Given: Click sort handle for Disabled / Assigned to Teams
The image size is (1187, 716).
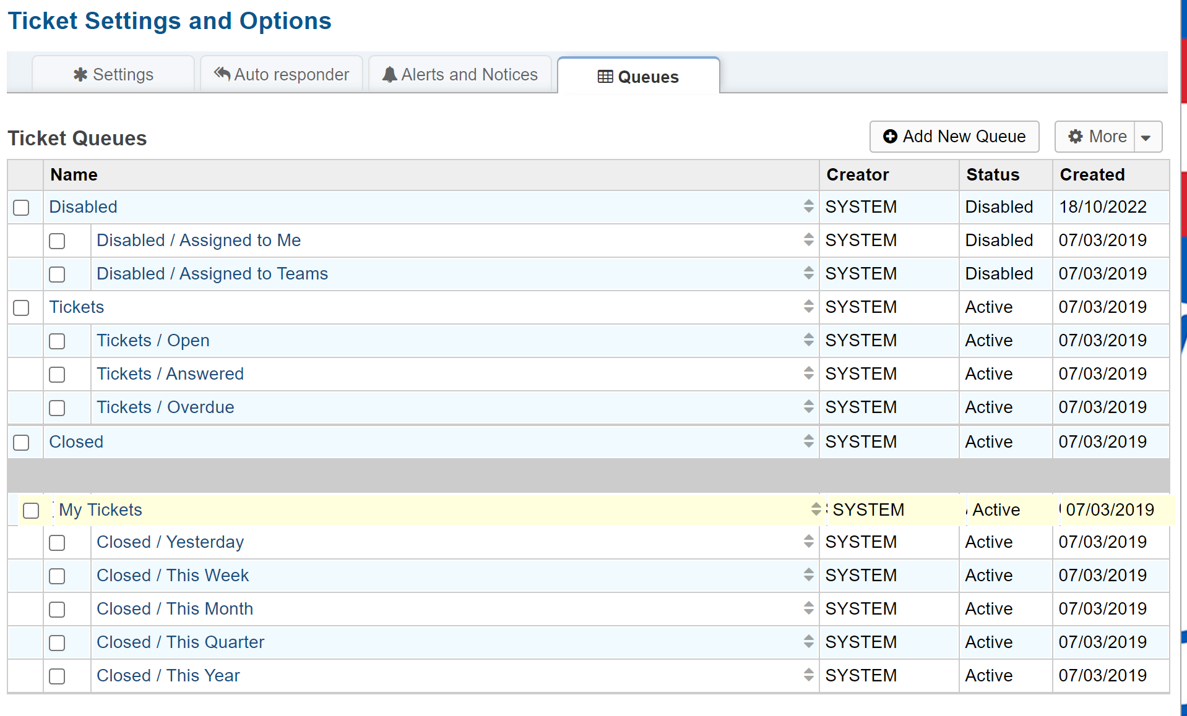Looking at the screenshot, I should pyautogui.click(x=808, y=273).
